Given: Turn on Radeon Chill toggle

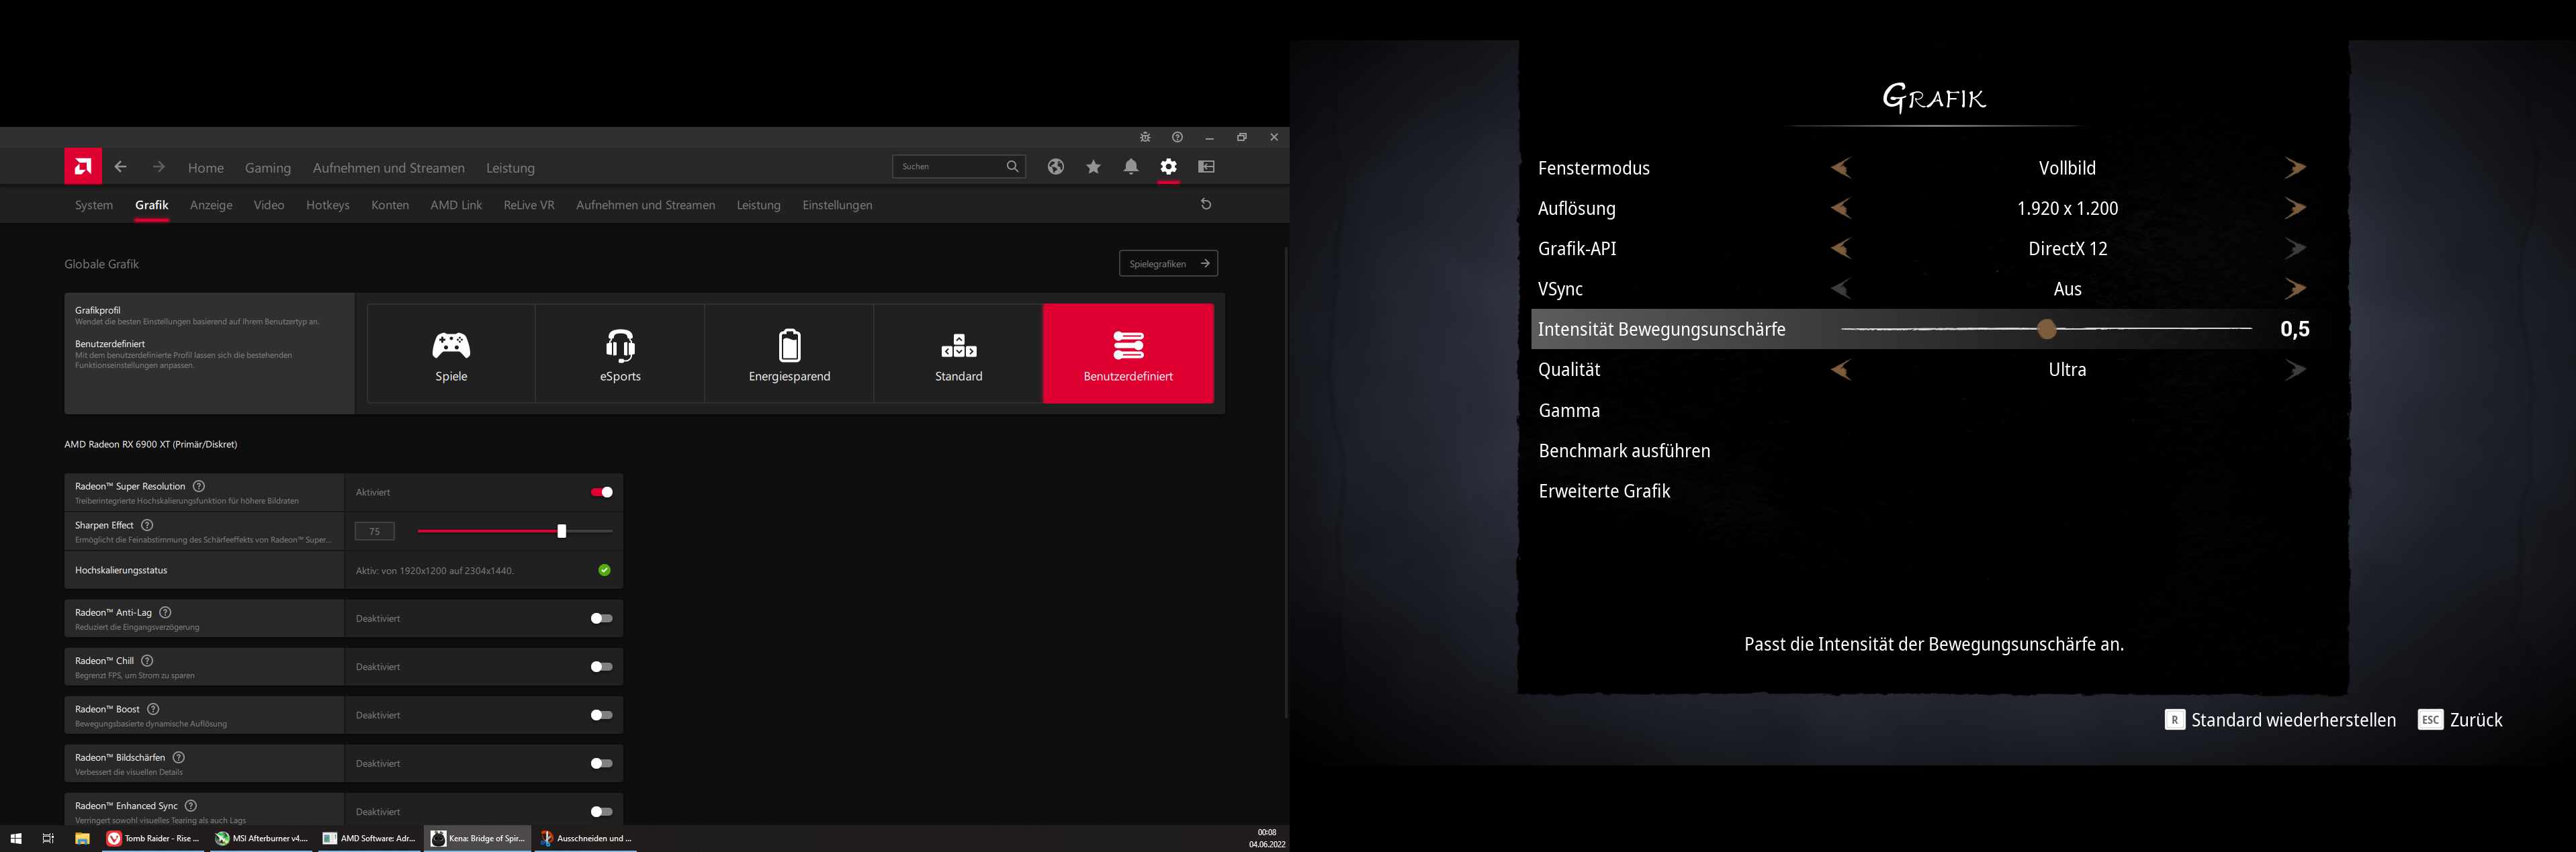Looking at the screenshot, I should (601, 667).
